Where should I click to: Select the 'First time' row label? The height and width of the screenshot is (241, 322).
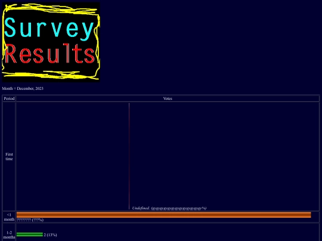pos(9,157)
